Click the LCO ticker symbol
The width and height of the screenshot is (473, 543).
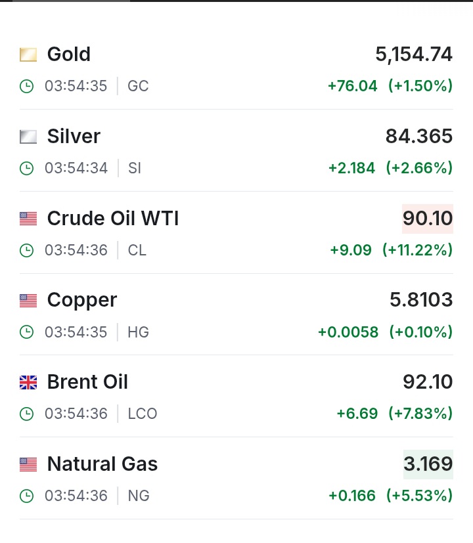(x=143, y=414)
